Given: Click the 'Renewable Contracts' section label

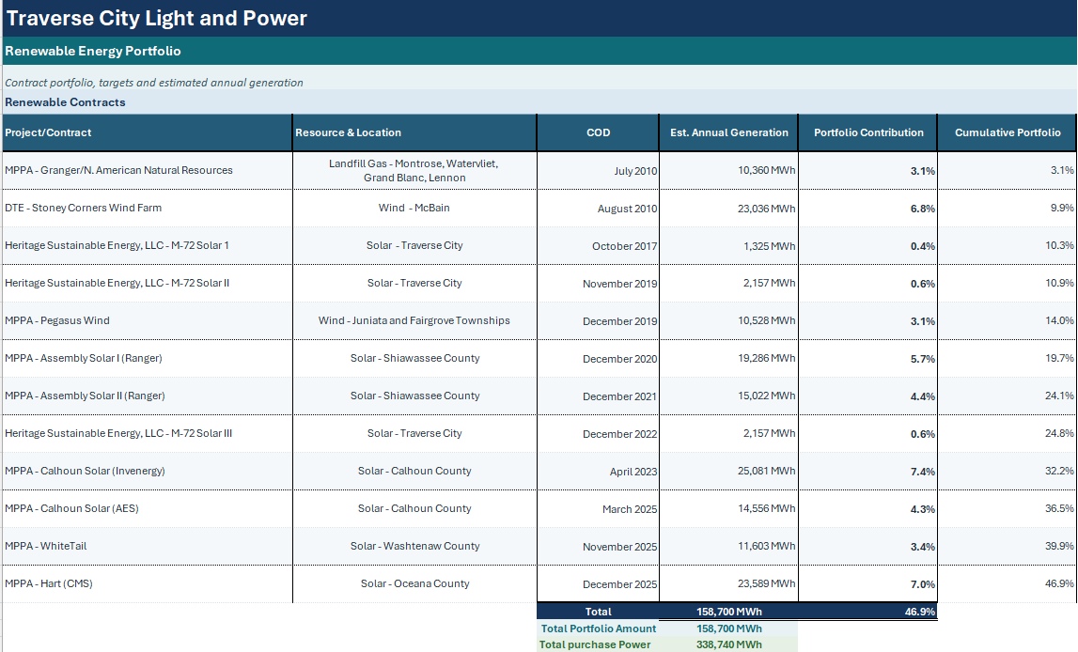Looking at the screenshot, I should (x=65, y=102).
